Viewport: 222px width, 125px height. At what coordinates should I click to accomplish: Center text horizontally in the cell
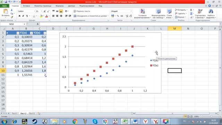(57, 16)
